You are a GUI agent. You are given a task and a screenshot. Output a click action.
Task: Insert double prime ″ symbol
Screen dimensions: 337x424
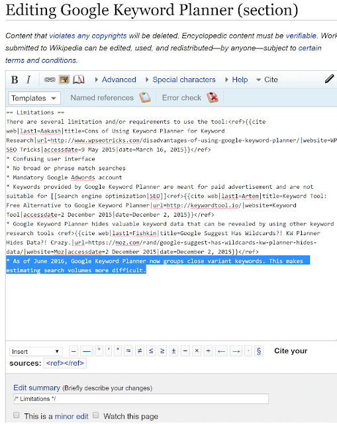coord(118,351)
